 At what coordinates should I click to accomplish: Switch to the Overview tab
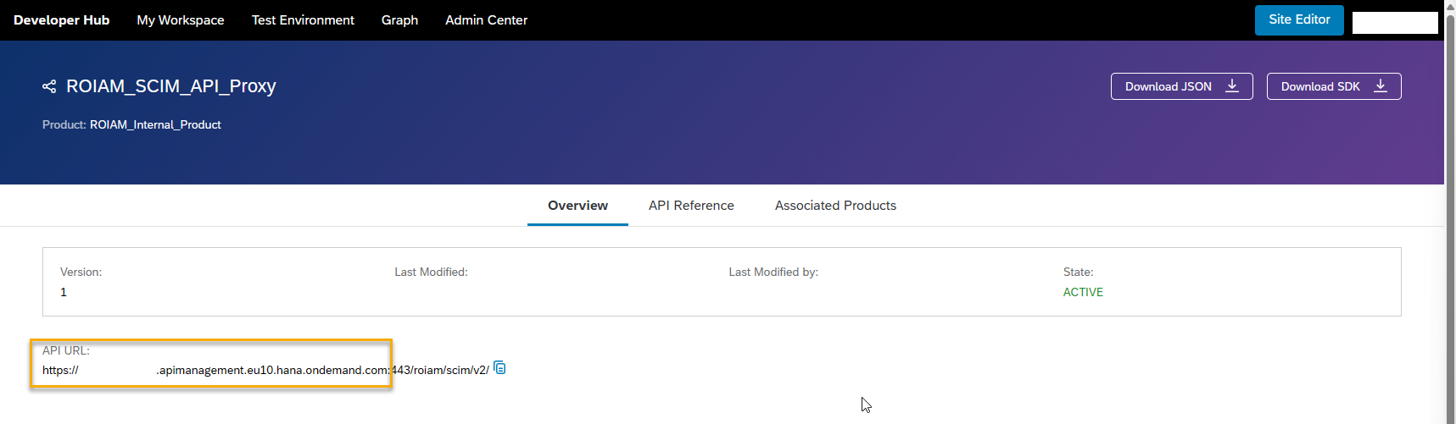(577, 206)
